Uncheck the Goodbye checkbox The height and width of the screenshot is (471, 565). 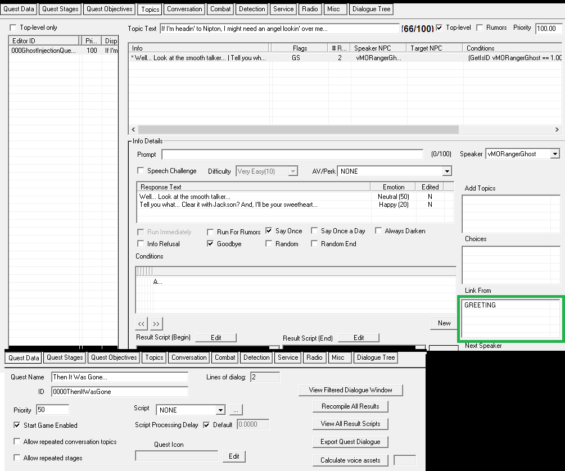click(210, 243)
